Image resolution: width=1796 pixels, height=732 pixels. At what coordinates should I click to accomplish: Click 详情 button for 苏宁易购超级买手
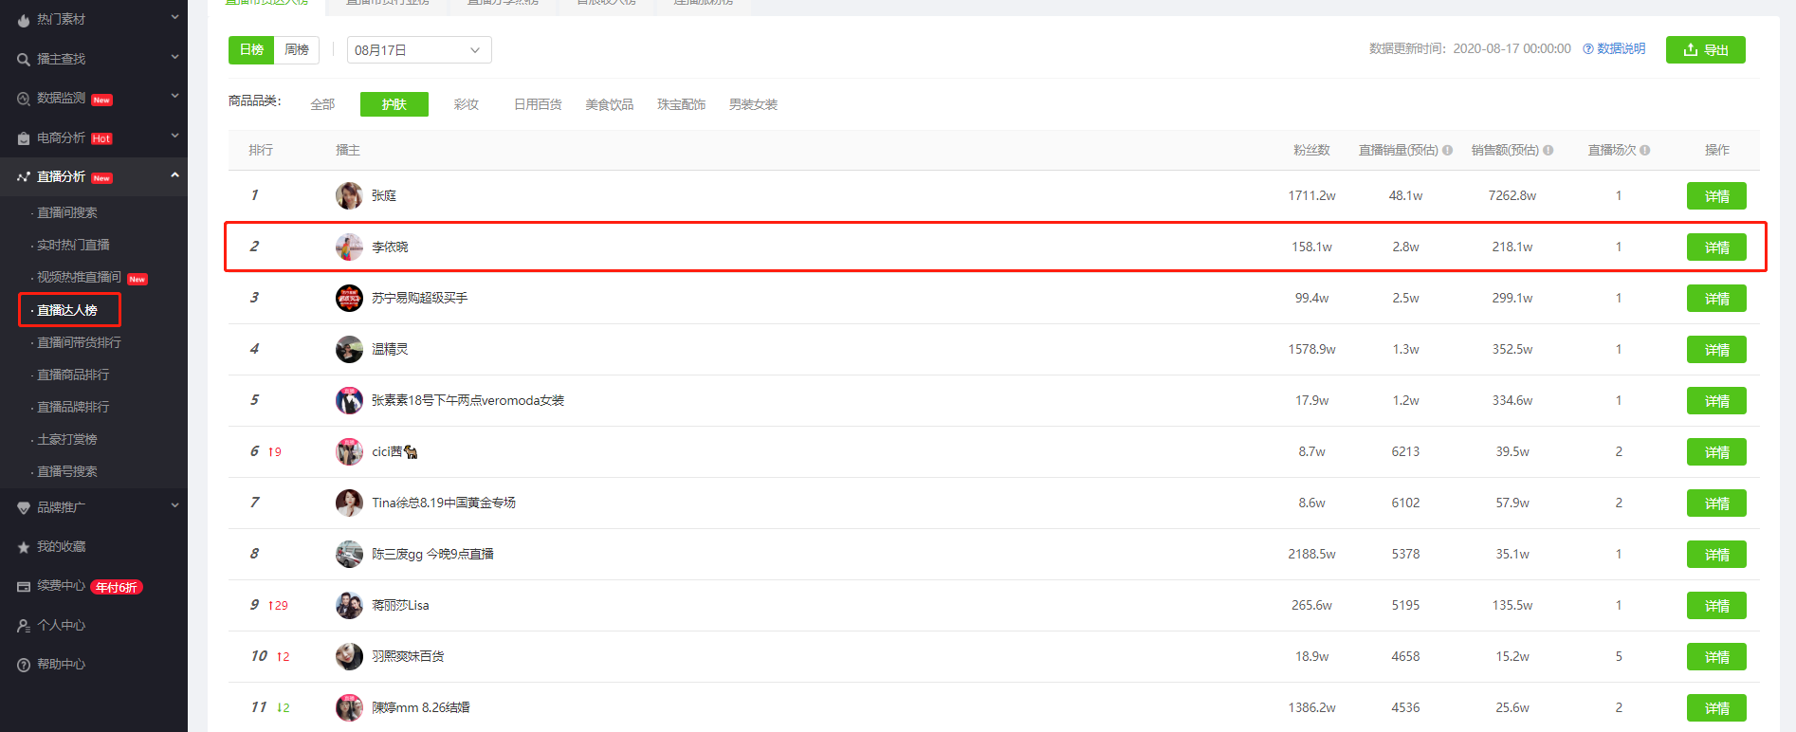click(x=1716, y=299)
